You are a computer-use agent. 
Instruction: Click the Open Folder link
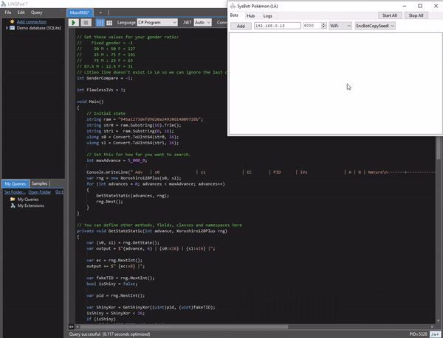pos(40,192)
